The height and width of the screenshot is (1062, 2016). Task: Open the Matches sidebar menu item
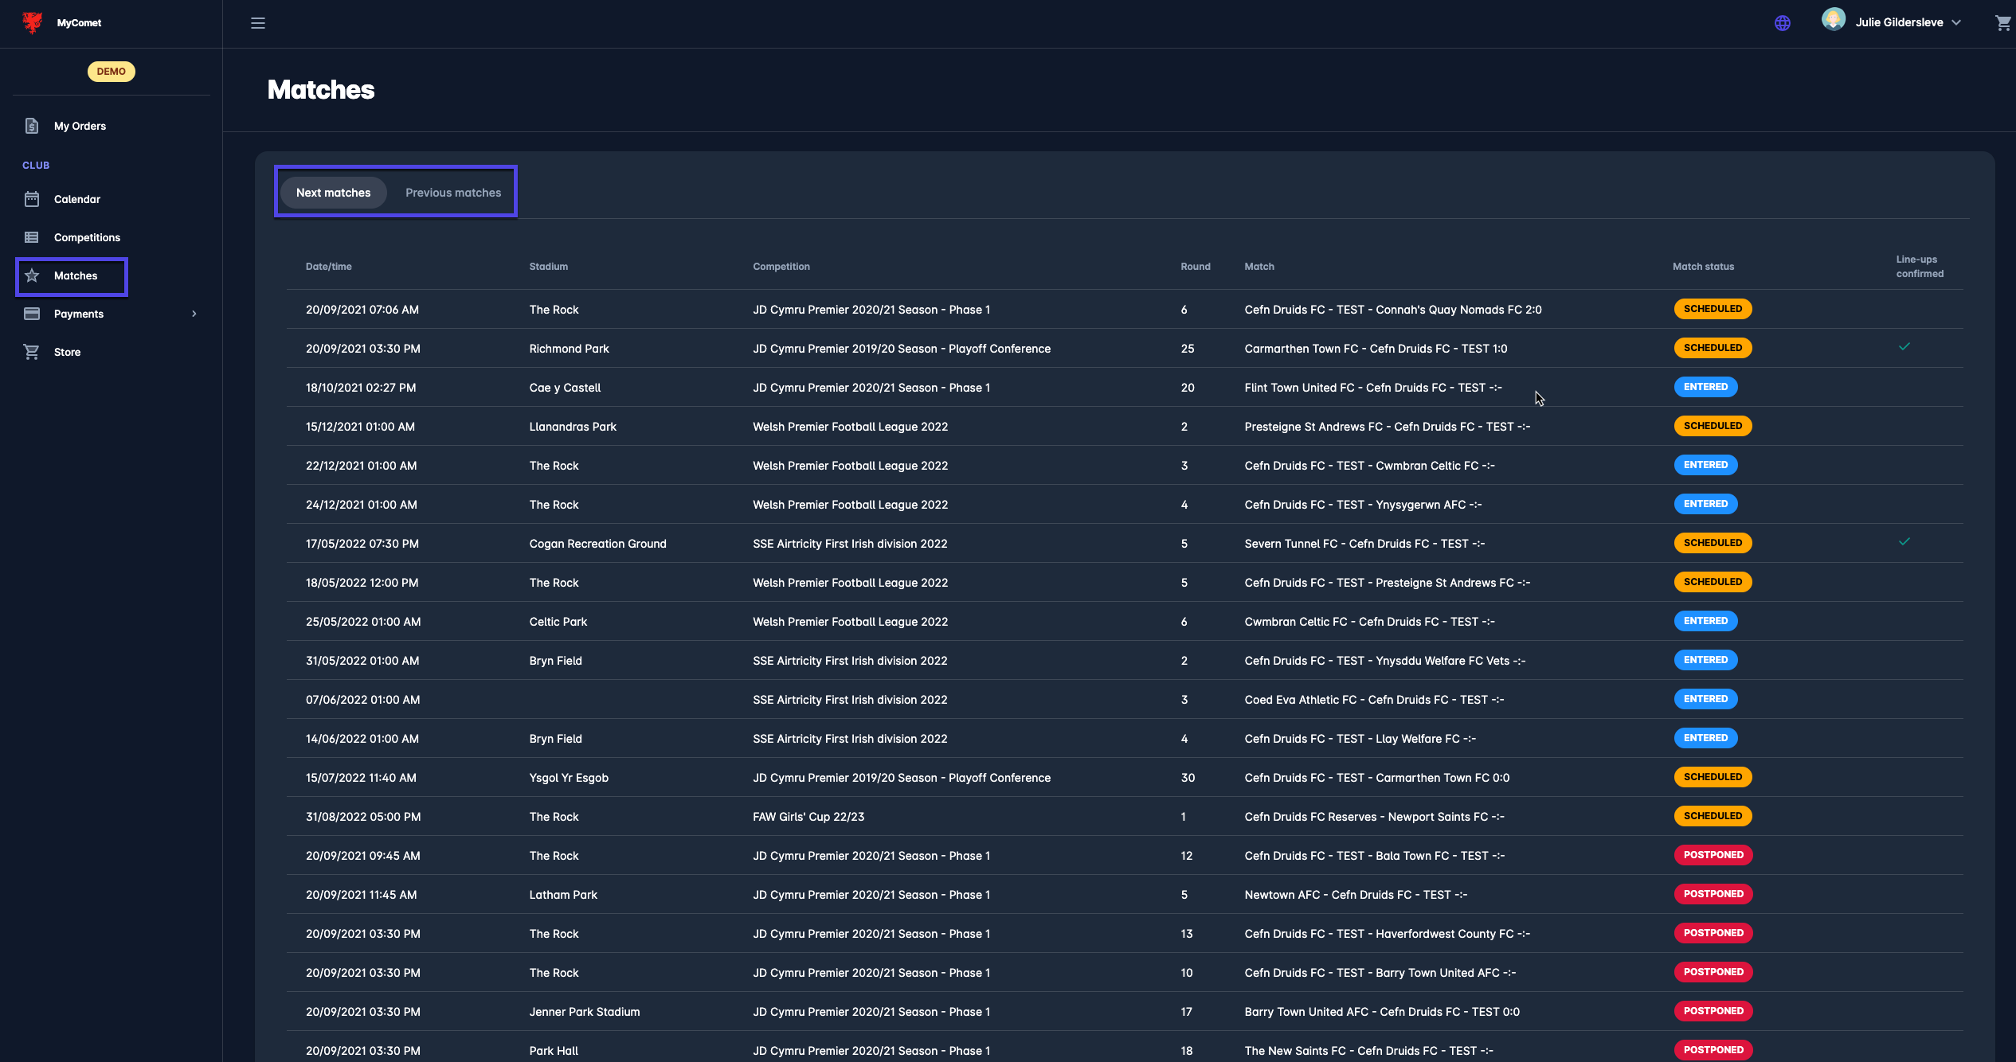tap(75, 275)
